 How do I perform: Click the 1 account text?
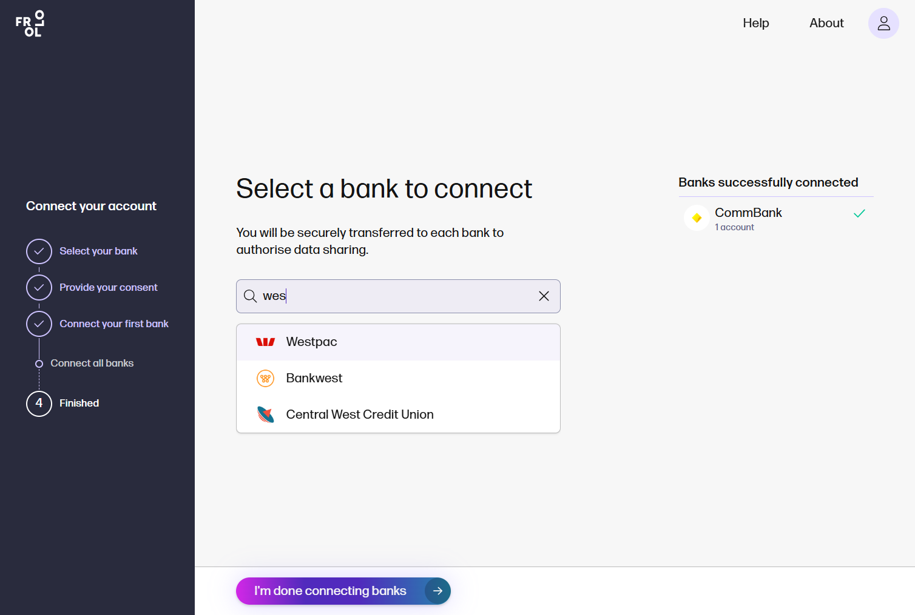tap(734, 227)
